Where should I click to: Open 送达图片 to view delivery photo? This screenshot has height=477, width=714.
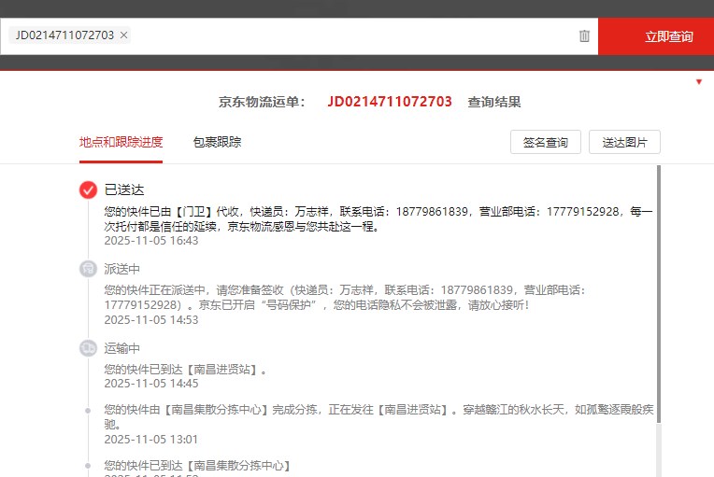[624, 143]
